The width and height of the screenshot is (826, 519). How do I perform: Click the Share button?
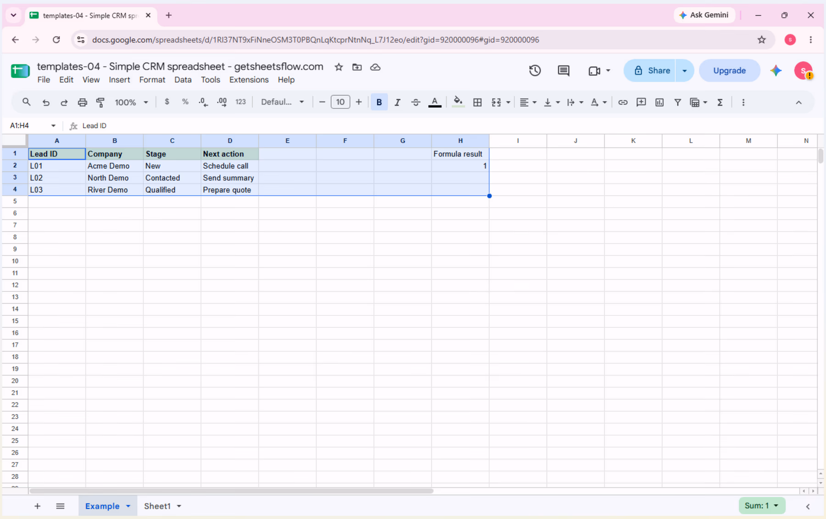[x=649, y=71]
